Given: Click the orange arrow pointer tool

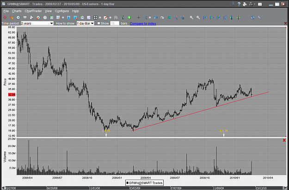Looking at the screenshot, I should click(12, 18).
